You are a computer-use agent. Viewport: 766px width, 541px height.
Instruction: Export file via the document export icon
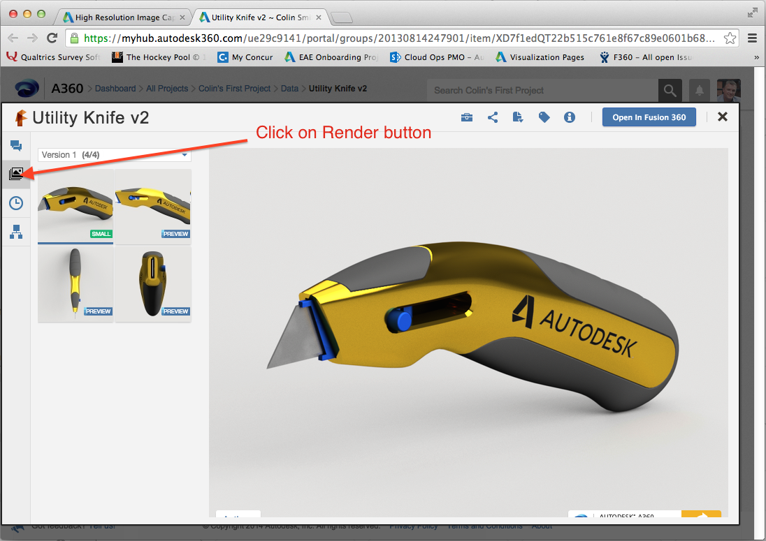518,117
